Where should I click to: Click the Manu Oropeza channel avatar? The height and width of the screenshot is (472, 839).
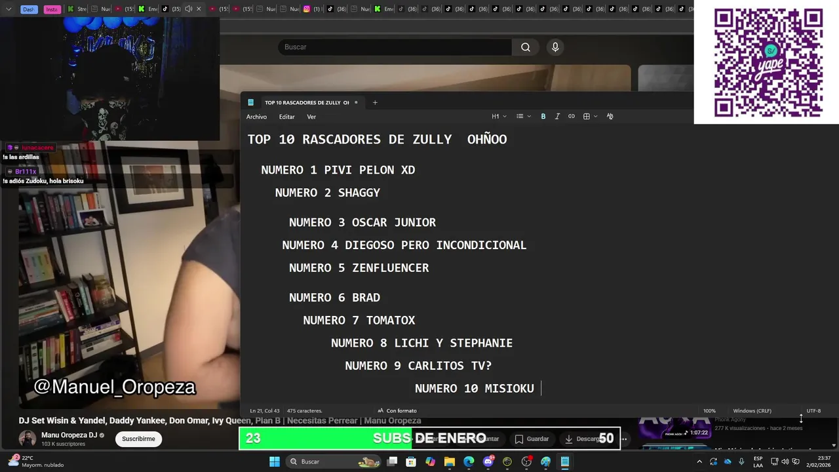[x=28, y=439]
